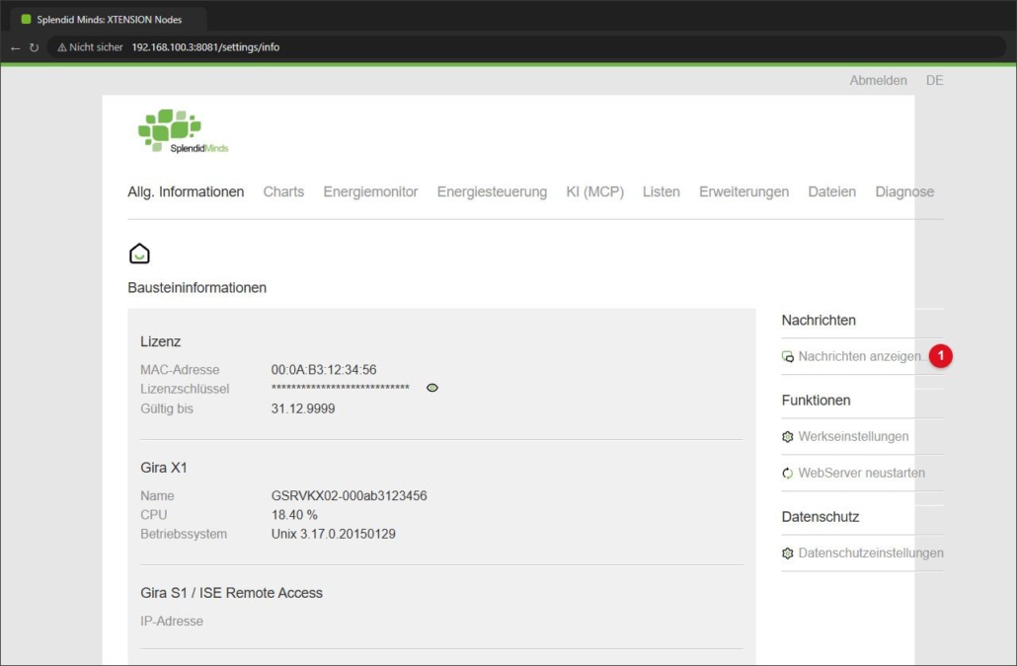Open language selector DE
The image size is (1017, 666).
(x=934, y=80)
